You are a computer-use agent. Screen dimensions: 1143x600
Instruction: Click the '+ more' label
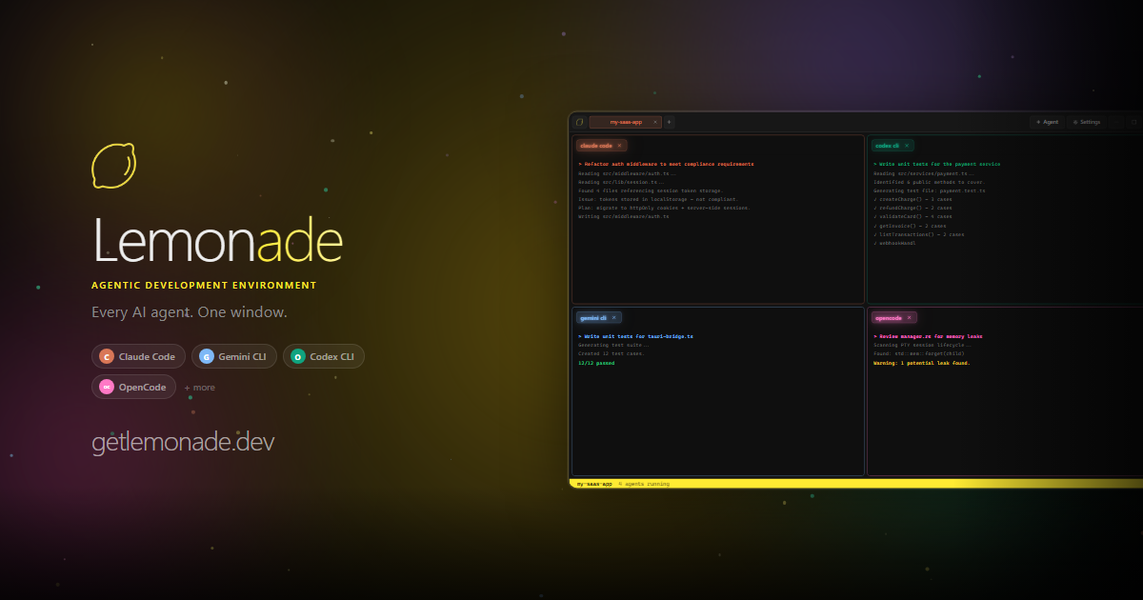tap(199, 388)
